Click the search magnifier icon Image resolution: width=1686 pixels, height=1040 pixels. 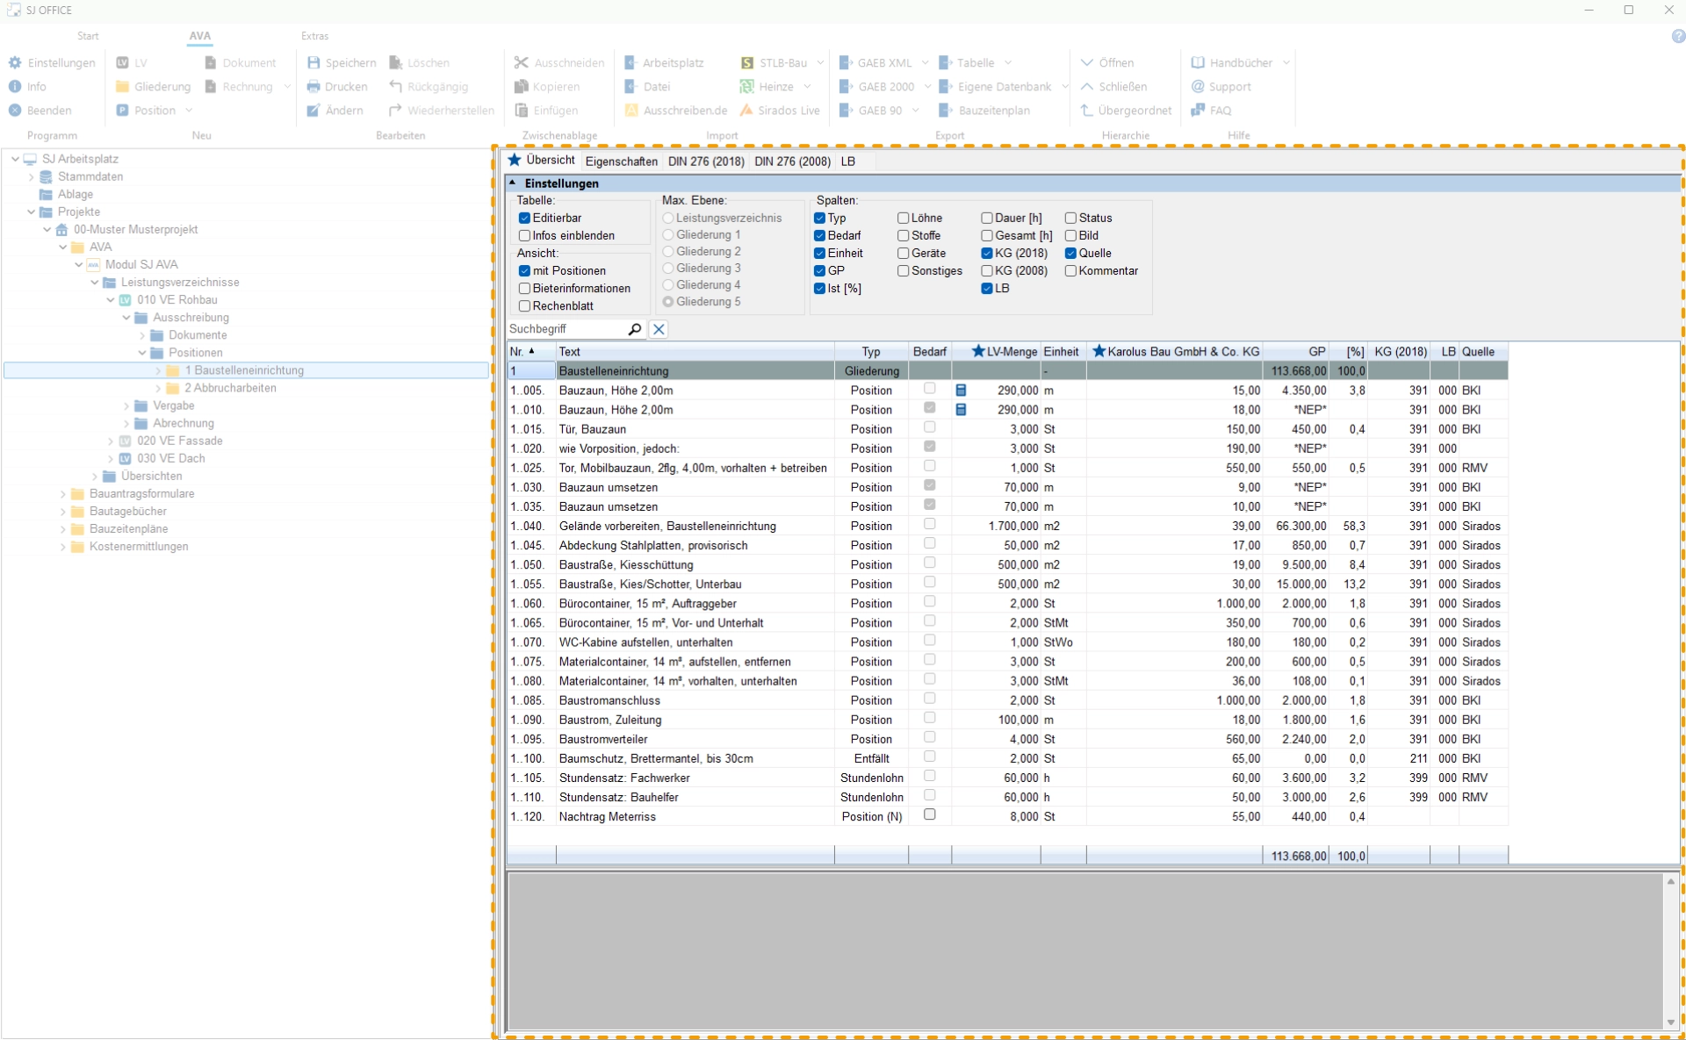coord(635,329)
